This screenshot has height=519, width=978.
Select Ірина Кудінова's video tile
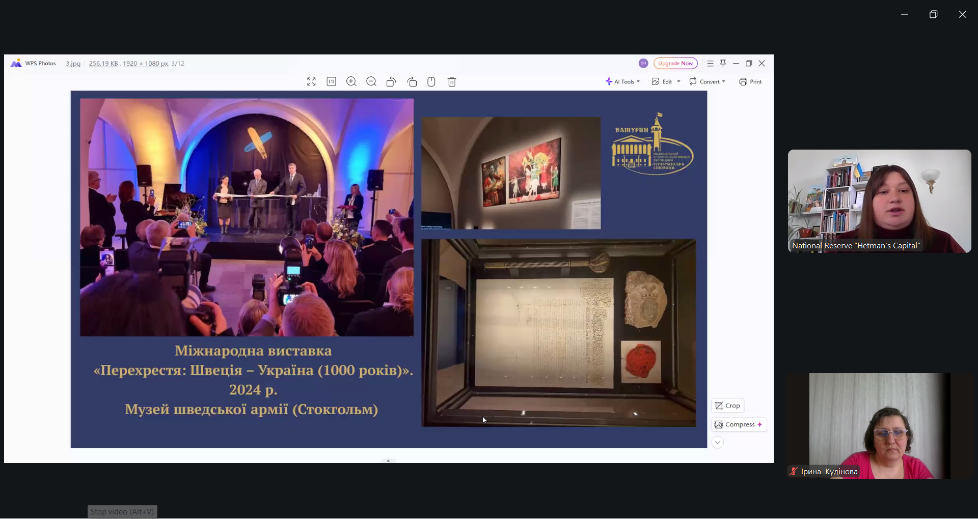click(879, 426)
